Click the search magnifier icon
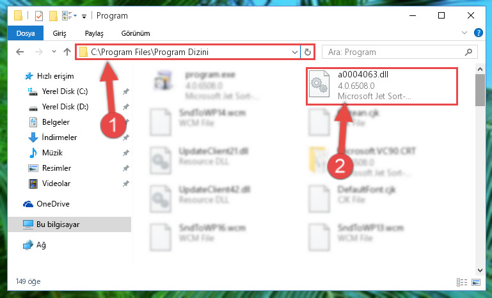This screenshot has width=492, height=298. click(x=468, y=52)
